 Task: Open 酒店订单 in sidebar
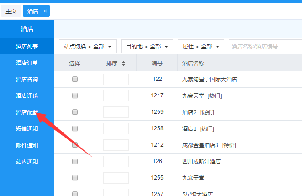tap(27, 63)
